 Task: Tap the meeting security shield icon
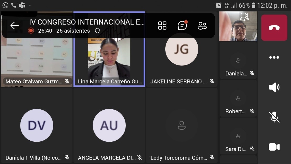[97, 31]
